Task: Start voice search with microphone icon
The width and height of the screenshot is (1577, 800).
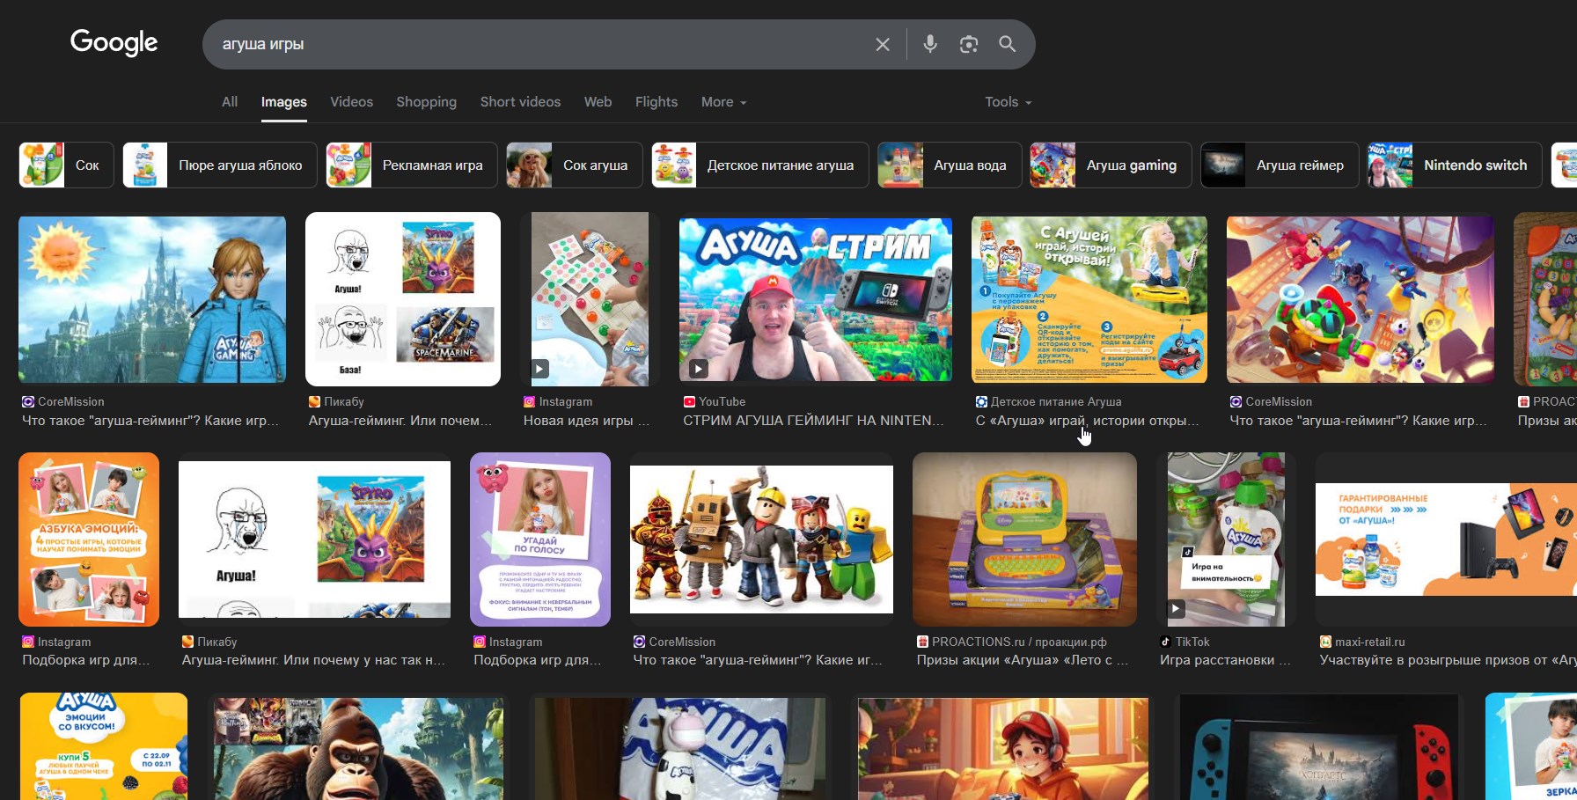Action: point(930,44)
